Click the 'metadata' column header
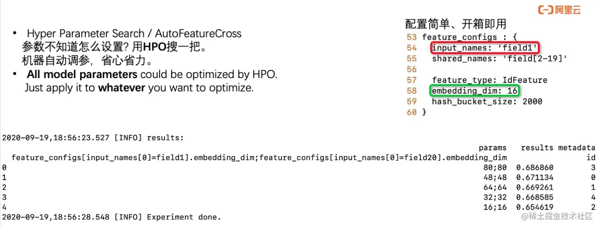 click(x=576, y=148)
